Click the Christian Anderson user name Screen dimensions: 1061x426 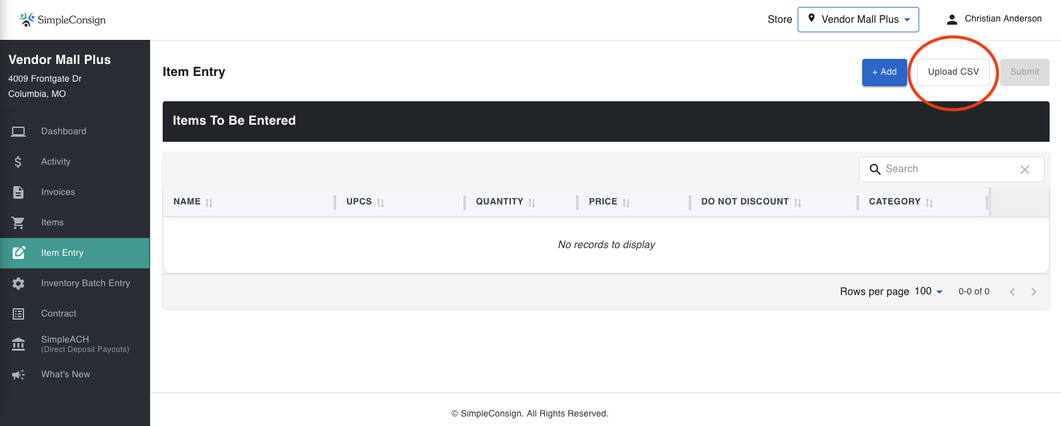tap(1003, 19)
